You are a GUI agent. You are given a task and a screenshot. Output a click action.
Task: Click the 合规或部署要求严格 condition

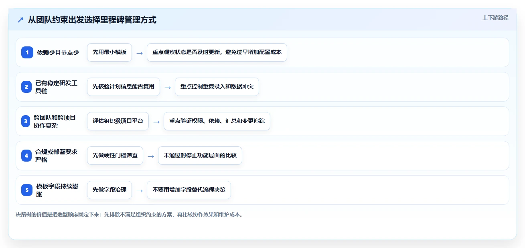57,156
